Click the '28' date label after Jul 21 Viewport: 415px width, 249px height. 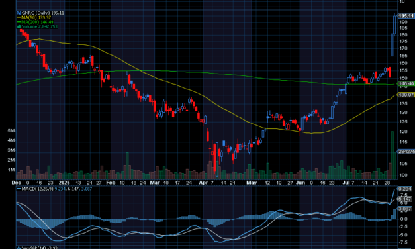(387, 183)
